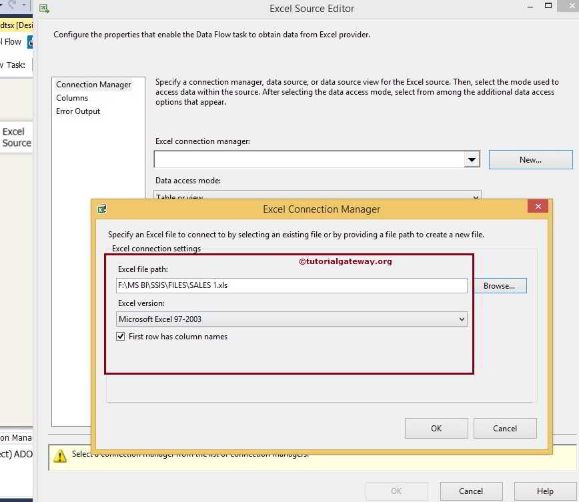Screen dimensions: 579x502
Task: Open the Excel connection manager dropdown
Action: [x=472, y=159]
